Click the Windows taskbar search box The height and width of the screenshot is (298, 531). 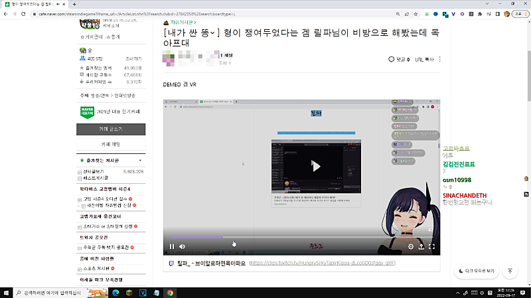61,293
